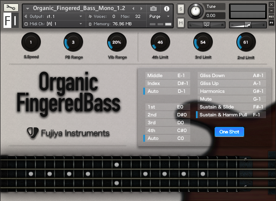Viewport: 276px width, 201px height.
Task: Click the Tune knob
Action: tap(195, 11)
